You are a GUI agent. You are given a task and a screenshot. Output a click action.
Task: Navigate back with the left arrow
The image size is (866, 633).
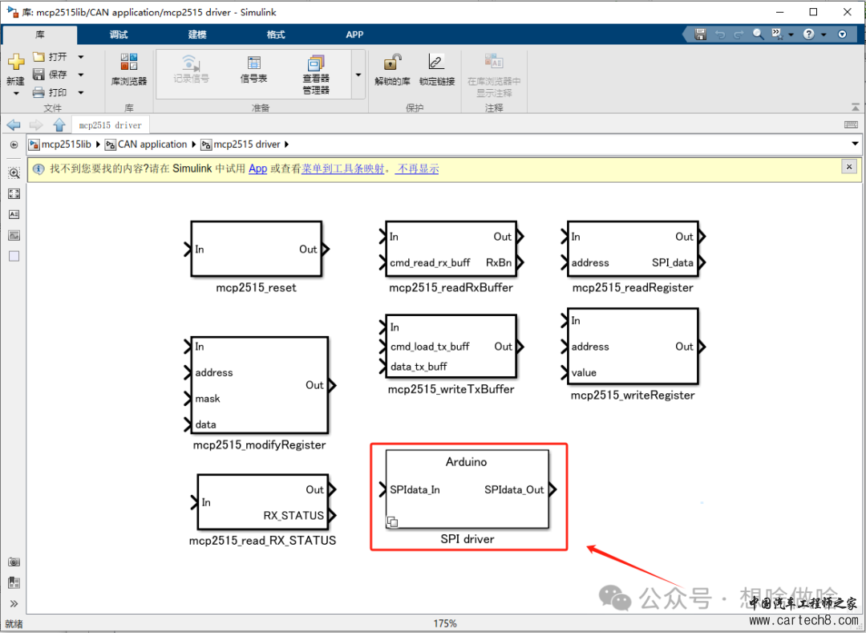pyautogui.click(x=14, y=125)
